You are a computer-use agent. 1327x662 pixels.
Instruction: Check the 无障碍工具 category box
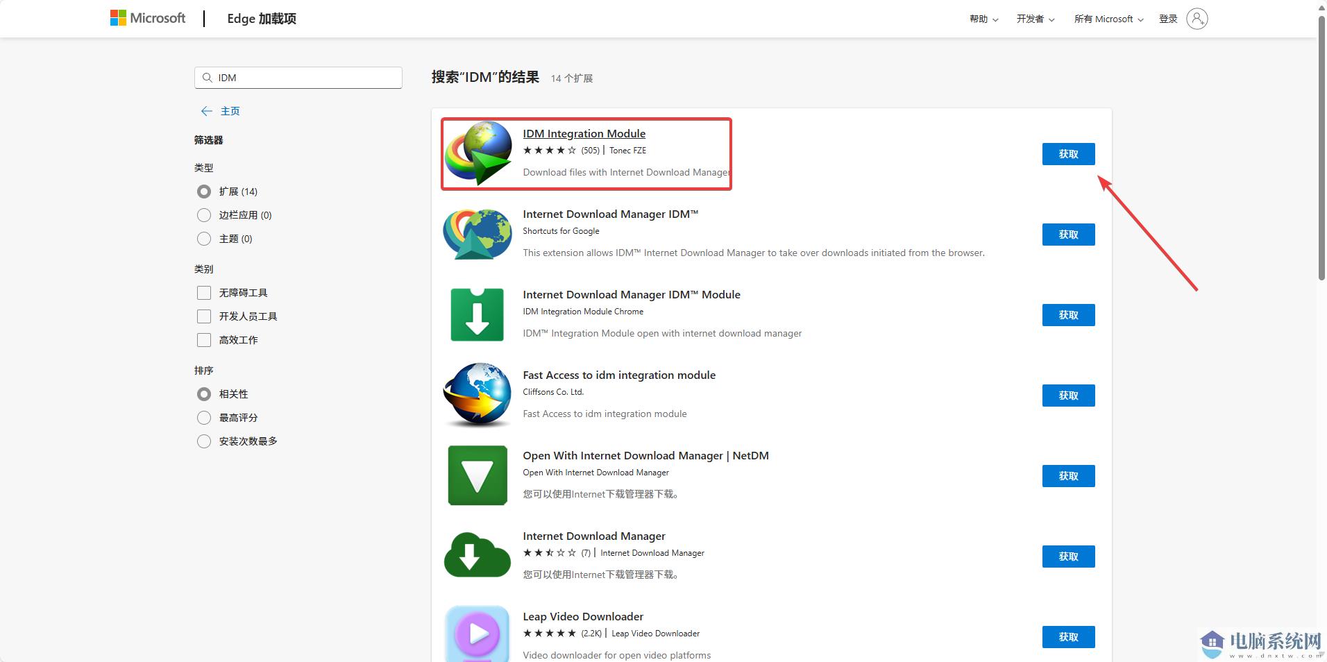(x=204, y=293)
